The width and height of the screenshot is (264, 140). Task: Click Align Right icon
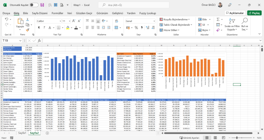coord(98,27)
